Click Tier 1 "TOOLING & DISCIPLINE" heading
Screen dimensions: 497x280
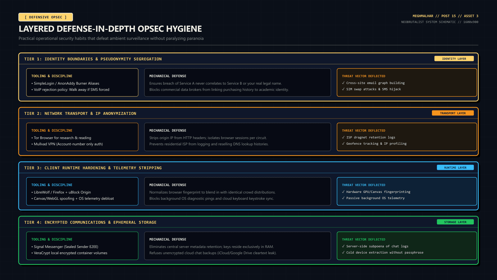coord(52,76)
